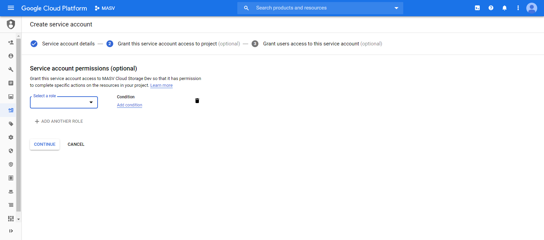Click ADD ANOTHER ROLE button
The height and width of the screenshot is (240, 544).
tap(59, 121)
